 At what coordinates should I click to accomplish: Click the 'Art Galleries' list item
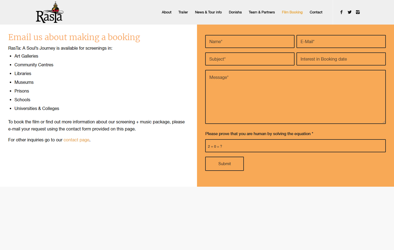point(26,56)
